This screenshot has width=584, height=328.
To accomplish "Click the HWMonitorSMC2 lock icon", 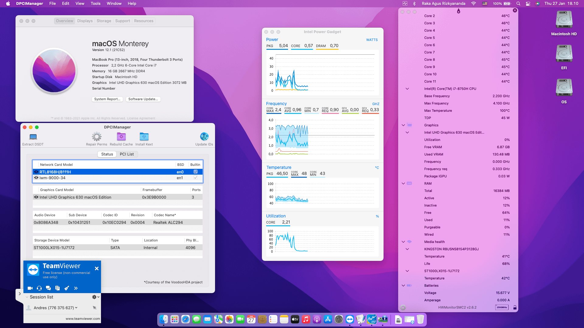I will click(x=515, y=307).
